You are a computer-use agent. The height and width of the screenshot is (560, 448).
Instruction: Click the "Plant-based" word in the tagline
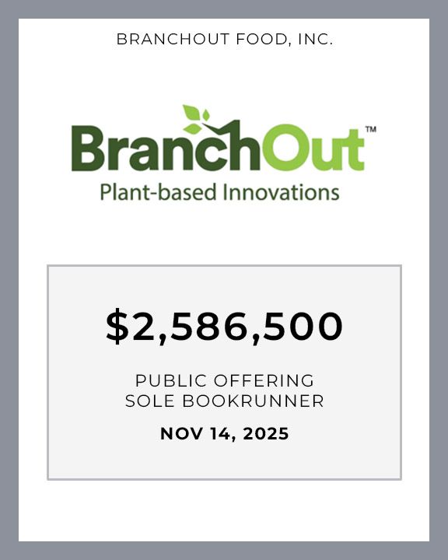click(x=159, y=192)
